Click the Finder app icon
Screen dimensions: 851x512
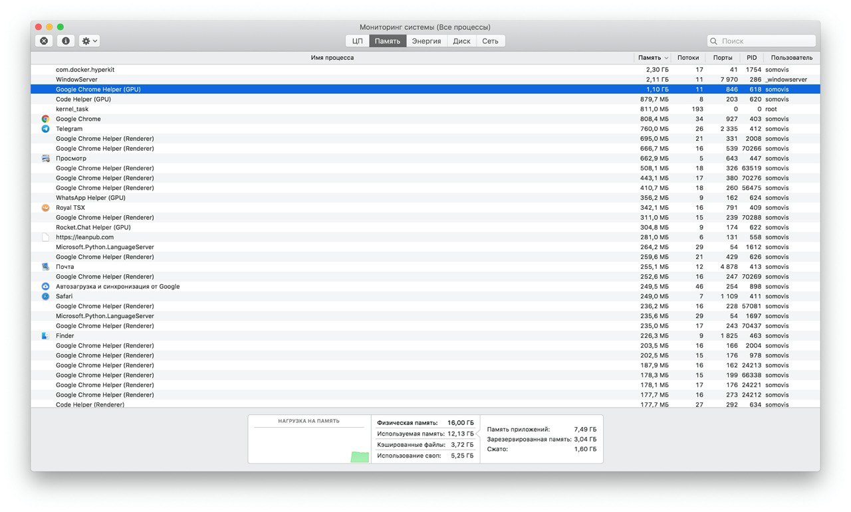pos(45,336)
